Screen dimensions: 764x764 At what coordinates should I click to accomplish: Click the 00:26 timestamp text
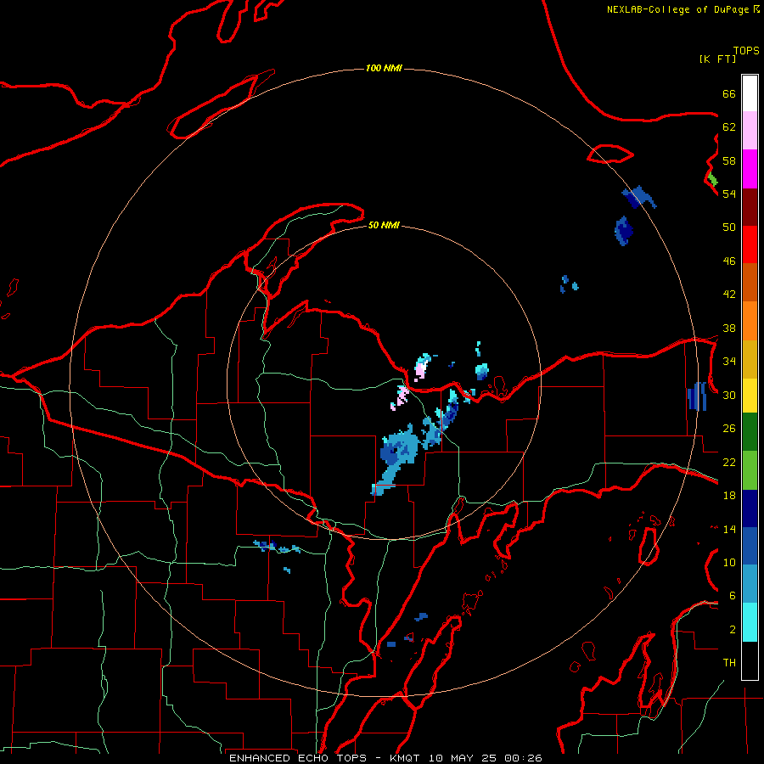click(524, 758)
